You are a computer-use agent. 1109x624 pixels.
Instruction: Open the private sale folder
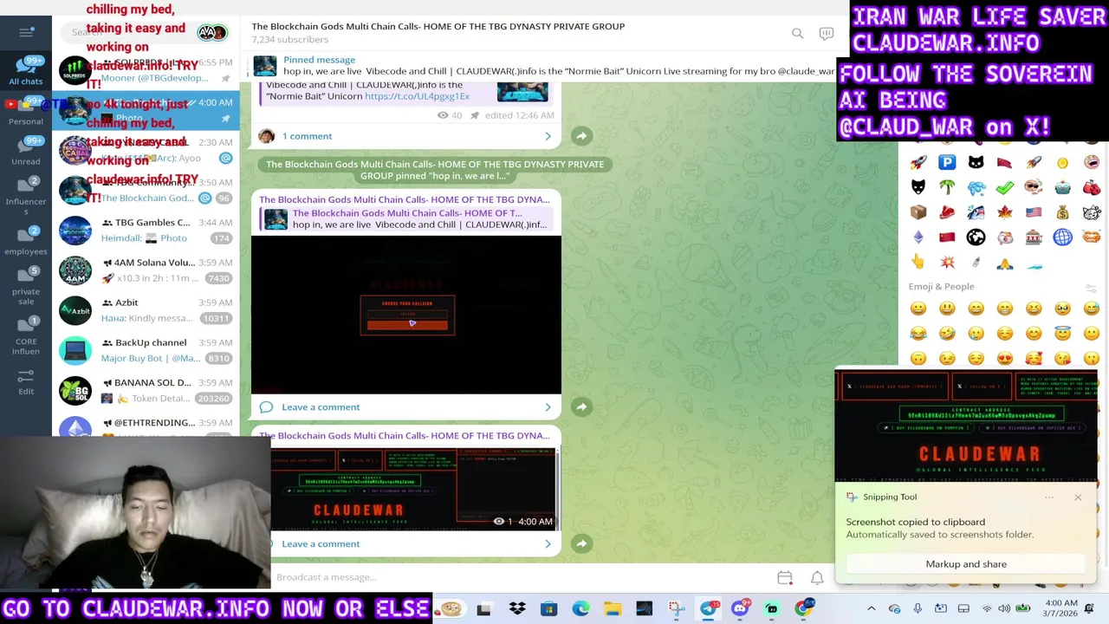[26, 285]
